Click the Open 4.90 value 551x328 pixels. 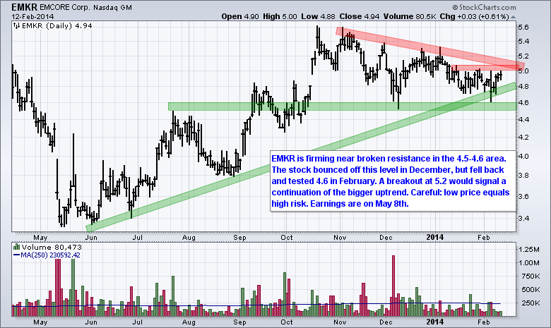[240, 16]
